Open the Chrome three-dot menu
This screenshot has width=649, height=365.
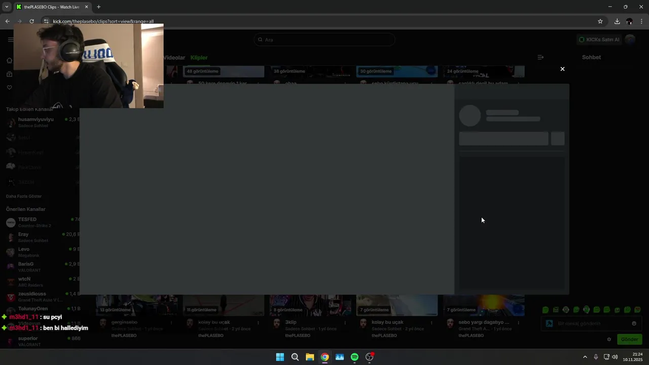click(642, 21)
